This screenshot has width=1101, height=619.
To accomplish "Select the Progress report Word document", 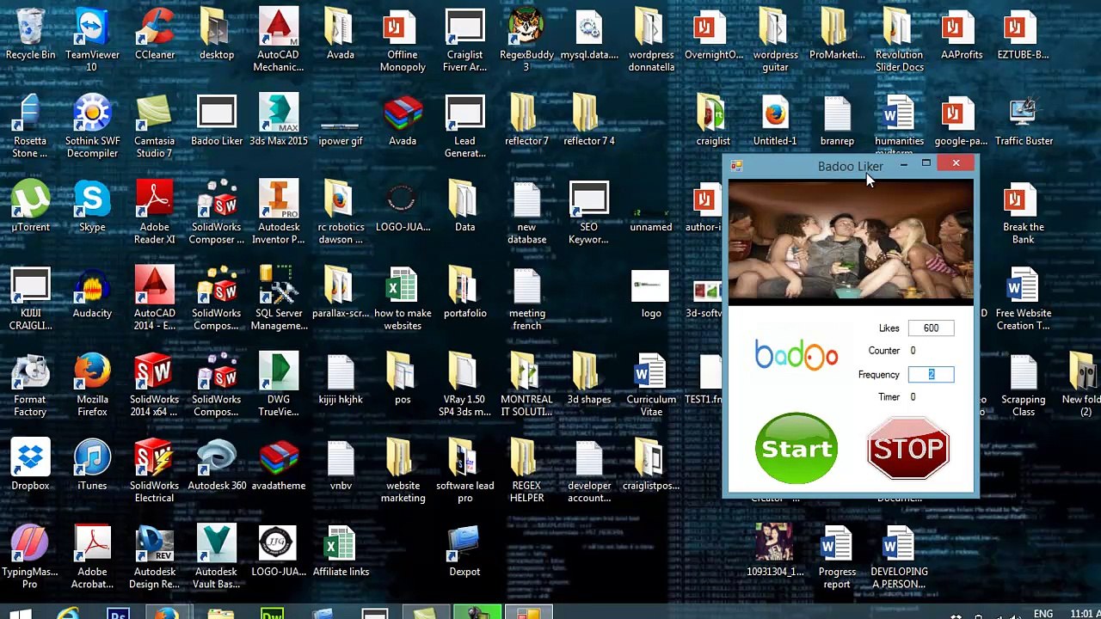I will point(837,556).
